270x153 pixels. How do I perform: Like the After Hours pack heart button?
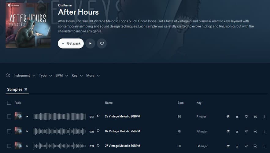pyautogui.click(x=102, y=43)
